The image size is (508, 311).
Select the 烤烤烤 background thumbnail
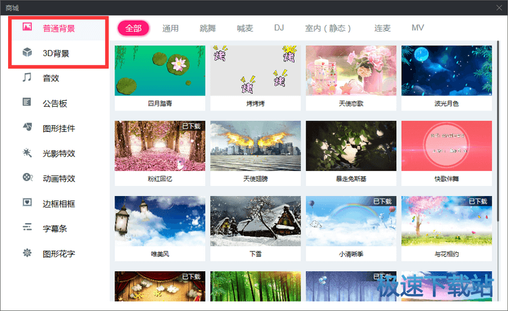tap(255, 70)
